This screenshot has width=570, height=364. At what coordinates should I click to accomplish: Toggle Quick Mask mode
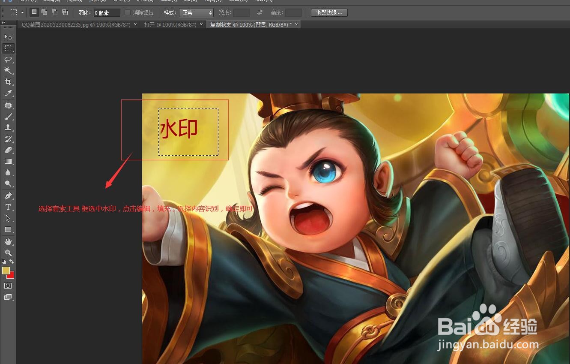pyautogui.click(x=8, y=286)
